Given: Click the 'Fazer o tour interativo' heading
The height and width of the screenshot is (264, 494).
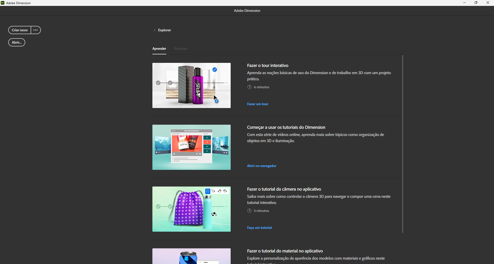Looking at the screenshot, I should pos(268,66).
